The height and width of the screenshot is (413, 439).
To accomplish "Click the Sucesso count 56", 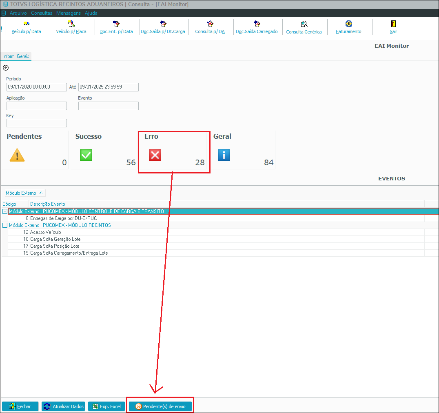I will click(x=131, y=162).
